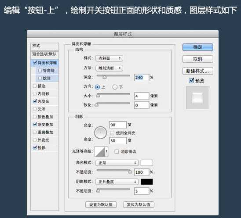Click shadow 不透明度 slider handle at 5
The height and width of the screenshot is (218, 241).
[x=98, y=190]
